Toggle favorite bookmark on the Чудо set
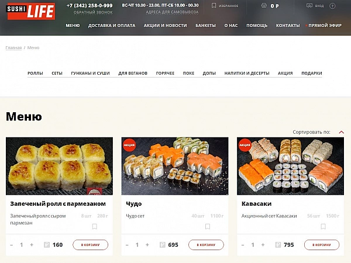Screen dimensions: 351x263 [x=208, y=227]
